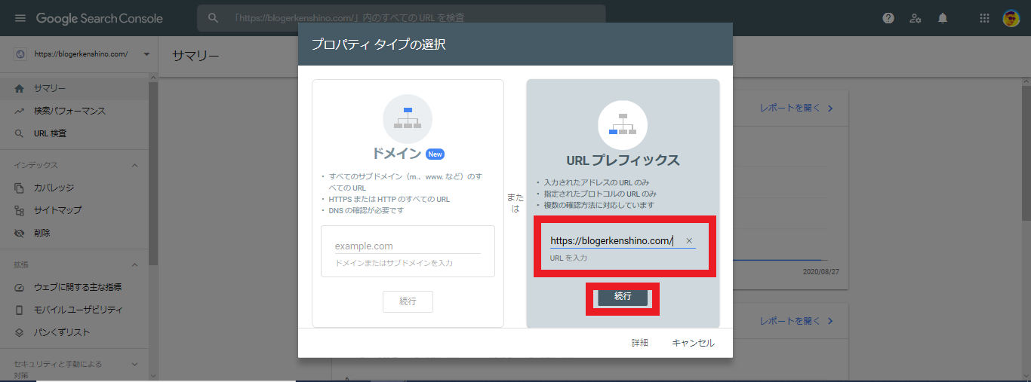This screenshot has width=1031, height=382.
Task: Click 続行 under URL プレフィックス
Action: [623, 297]
